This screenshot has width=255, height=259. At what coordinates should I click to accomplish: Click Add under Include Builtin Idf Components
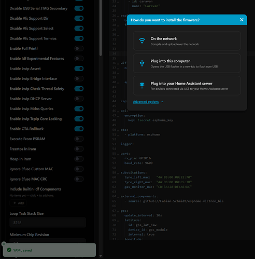[19, 203]
